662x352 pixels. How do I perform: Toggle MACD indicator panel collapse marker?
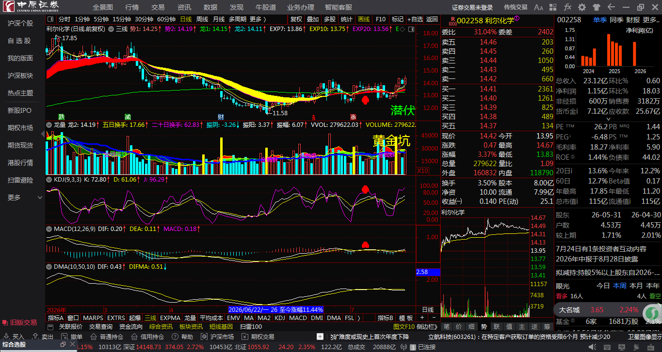pos(49,229)
